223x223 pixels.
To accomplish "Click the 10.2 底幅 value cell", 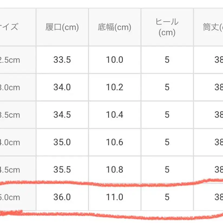I will click(114, 87).
